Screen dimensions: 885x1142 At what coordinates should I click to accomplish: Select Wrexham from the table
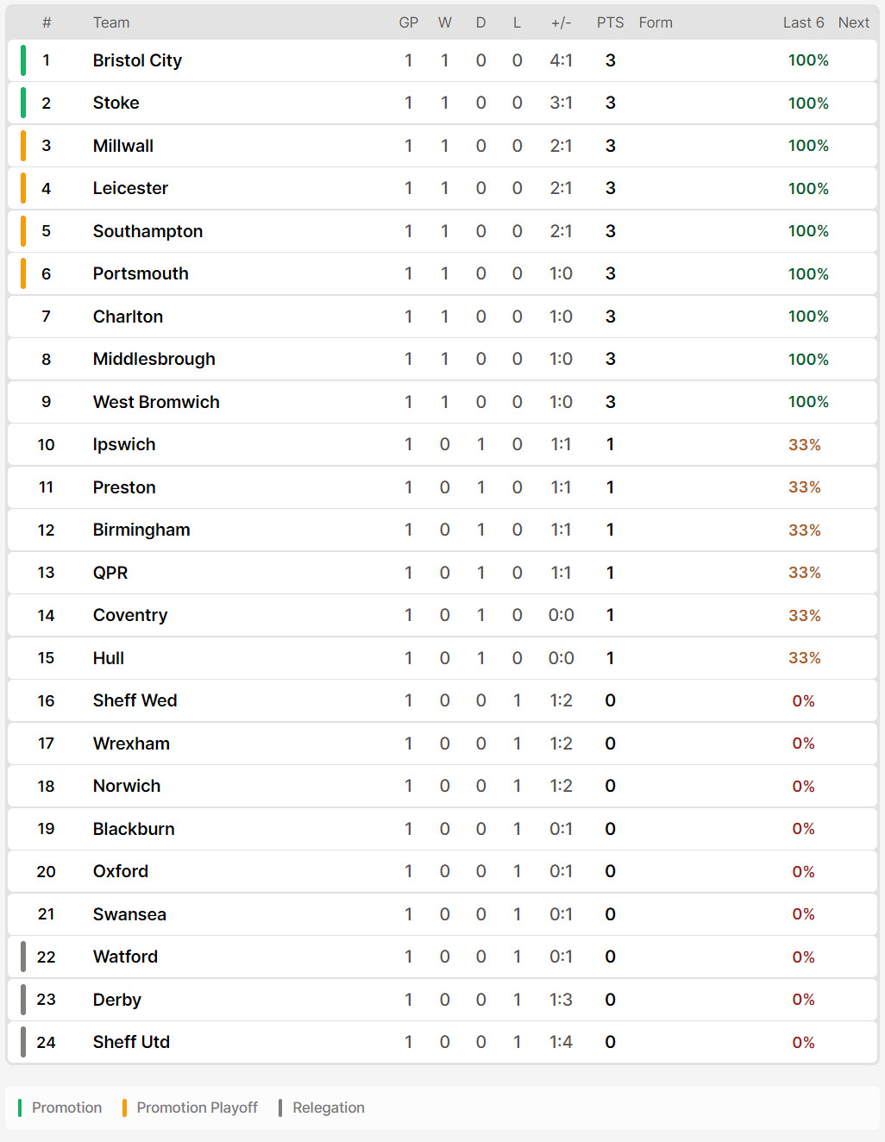click(131, 744)
